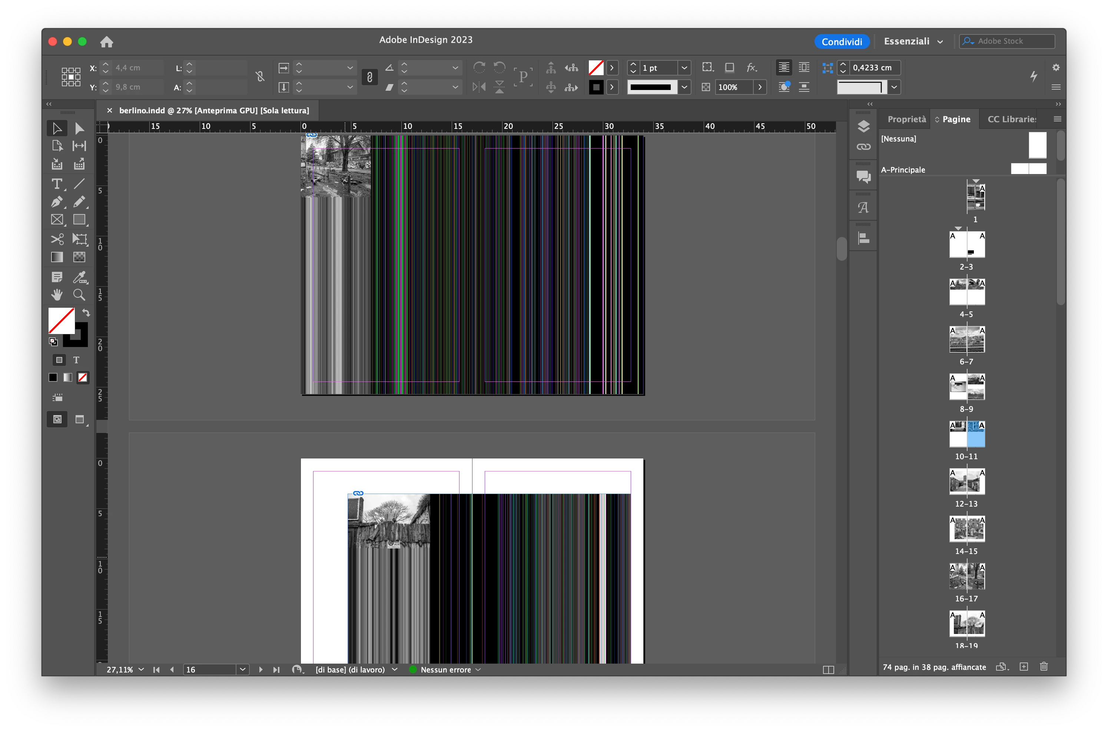Open the stroke weight dropdown
The width and height of the screenshot is (1108, 731).
coord(684,68)
